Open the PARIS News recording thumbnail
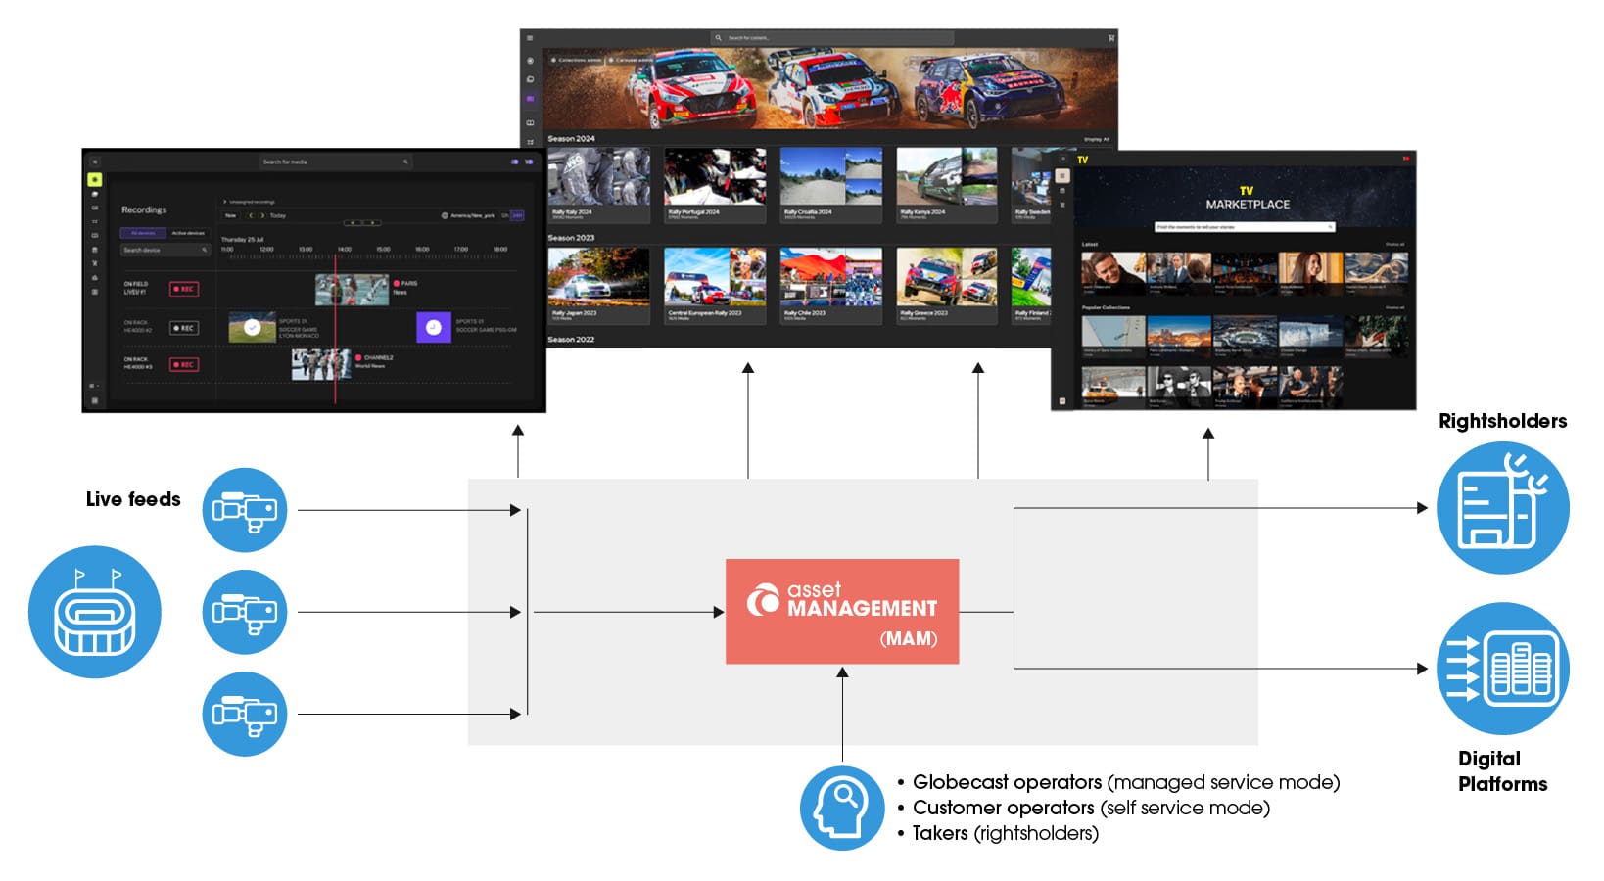Image resolution: width=1604 pixels, height=881 pixels. coord(353,290)
